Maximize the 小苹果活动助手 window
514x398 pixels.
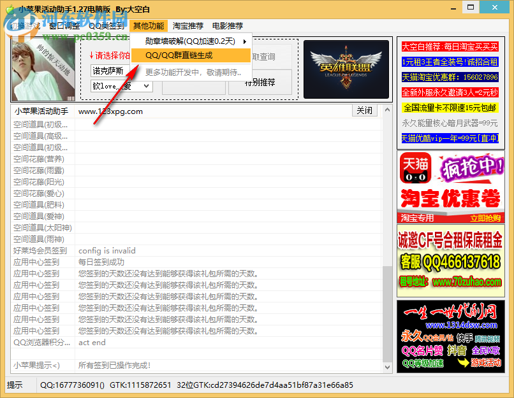click(x=471, y=7)
